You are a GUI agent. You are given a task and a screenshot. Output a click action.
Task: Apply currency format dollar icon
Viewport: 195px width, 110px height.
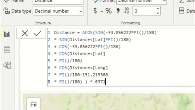coord(95,11)
